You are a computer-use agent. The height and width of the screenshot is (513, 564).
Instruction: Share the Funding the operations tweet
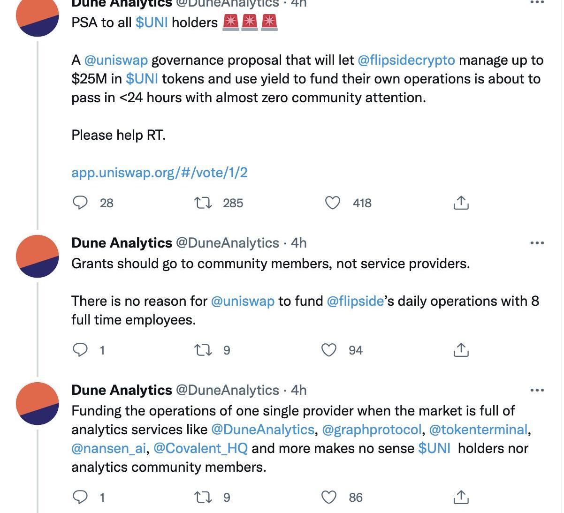(x=461, y=497)
